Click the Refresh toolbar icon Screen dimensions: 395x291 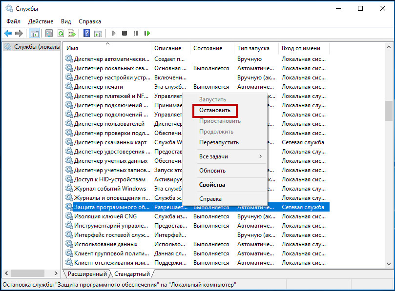[x=61, y=33]
